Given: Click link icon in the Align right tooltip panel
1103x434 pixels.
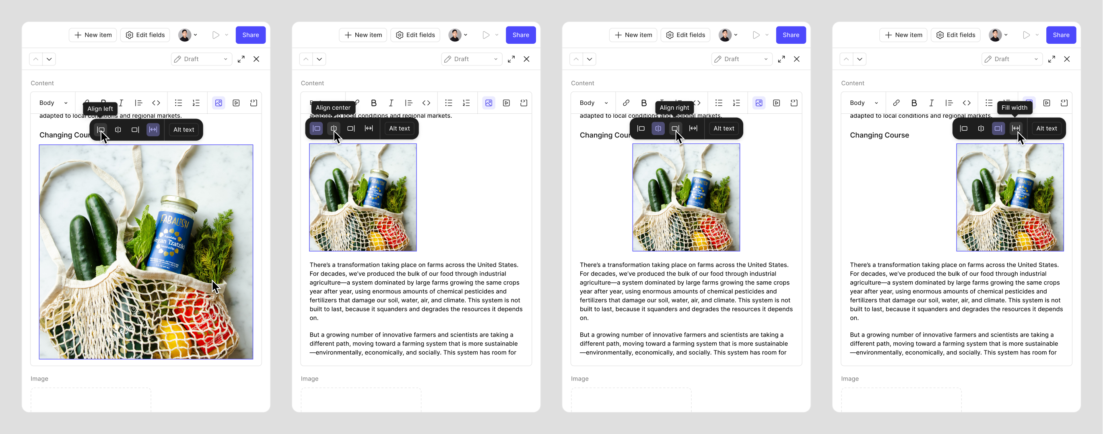Looking at the screenshot, I should point(626,102).
